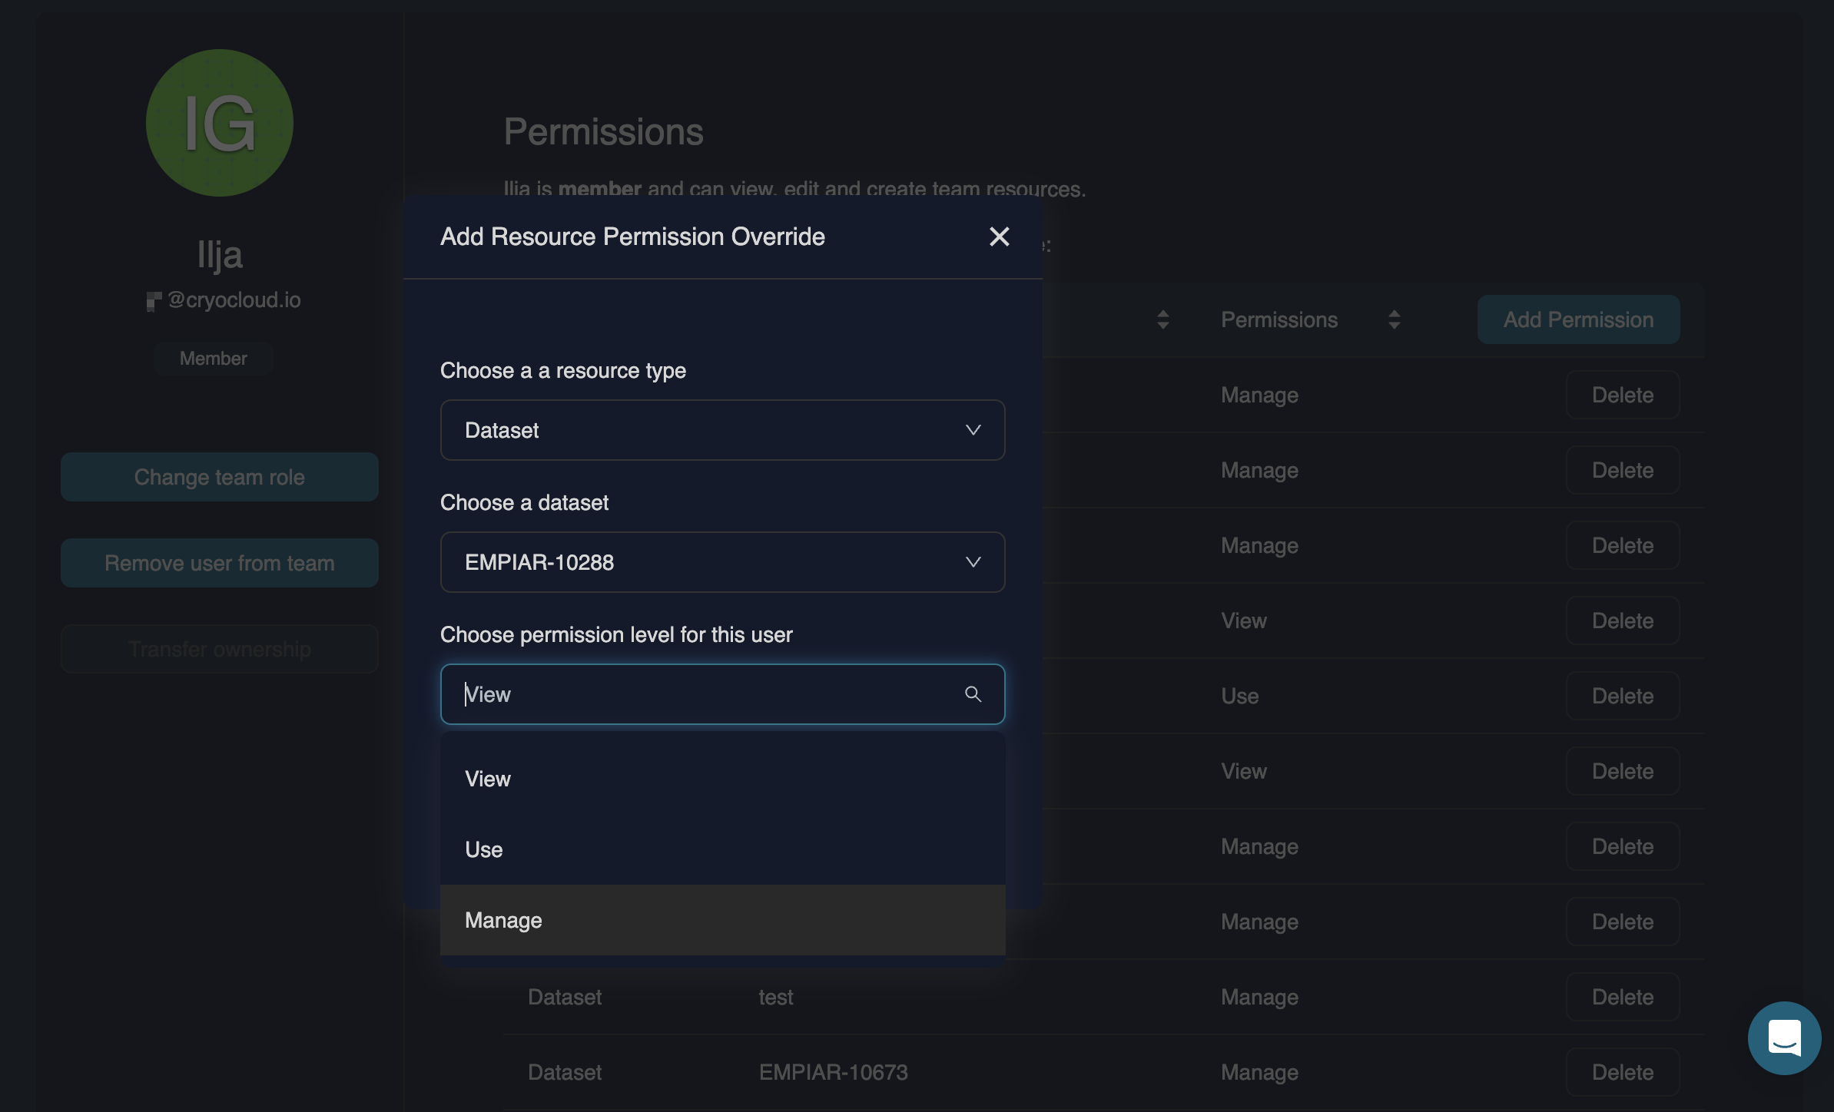Delete the EMPIAR-10673 dataset permission
Image resolution: width=1834 pixels, height=1112 pixels.
[1622, 1072]
